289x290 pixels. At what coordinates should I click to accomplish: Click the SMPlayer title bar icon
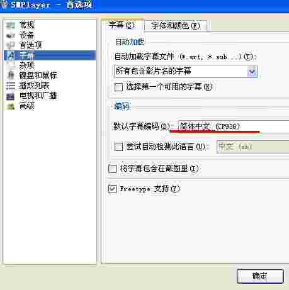tap(4, 4)
